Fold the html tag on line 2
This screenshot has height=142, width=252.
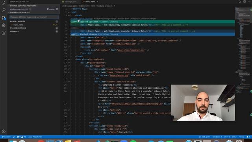point(69,12)
